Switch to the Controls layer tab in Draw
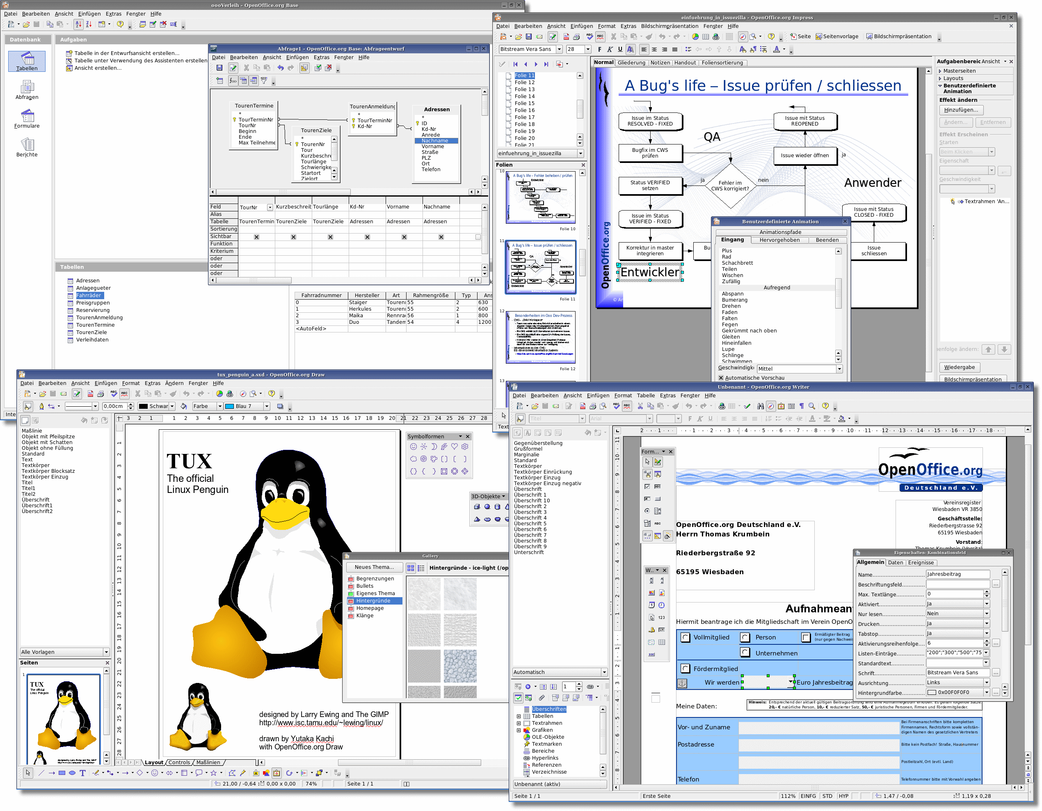This screenshot has height=811, width=1042. point(179,762)
